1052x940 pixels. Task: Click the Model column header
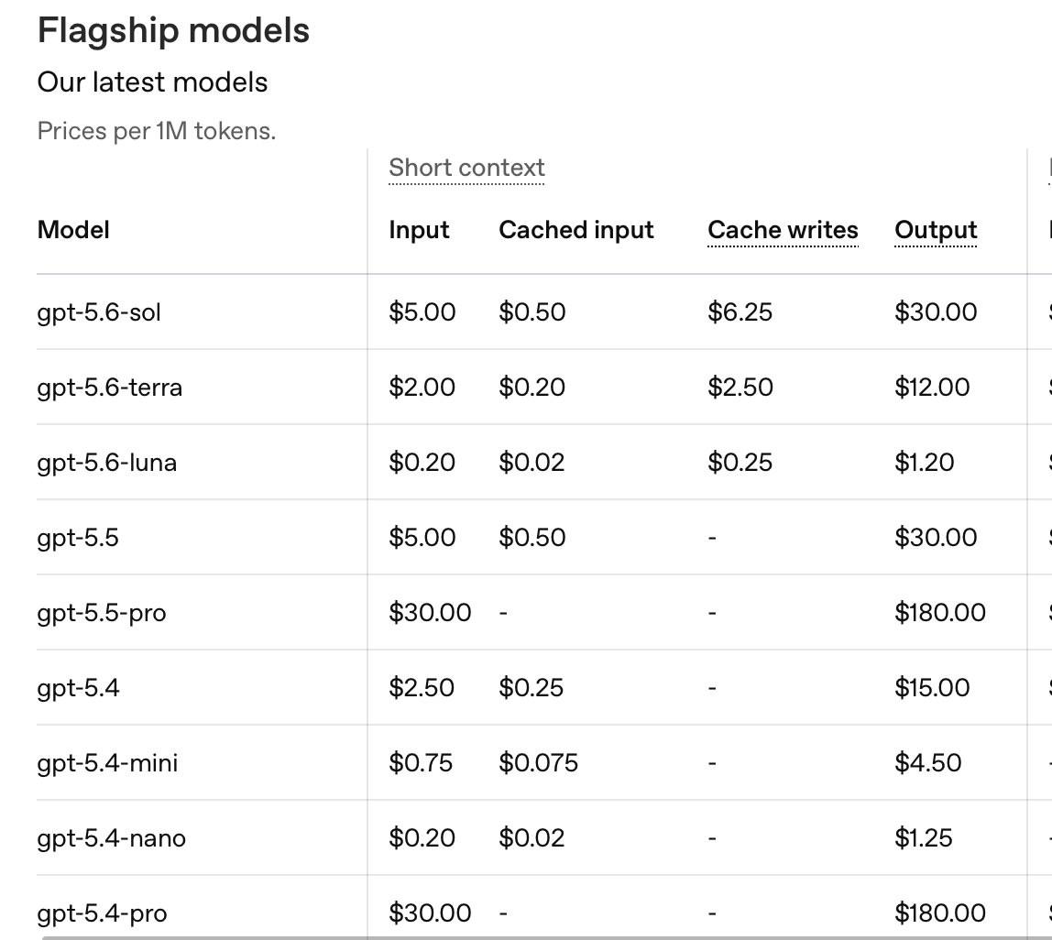click(73, 229)
